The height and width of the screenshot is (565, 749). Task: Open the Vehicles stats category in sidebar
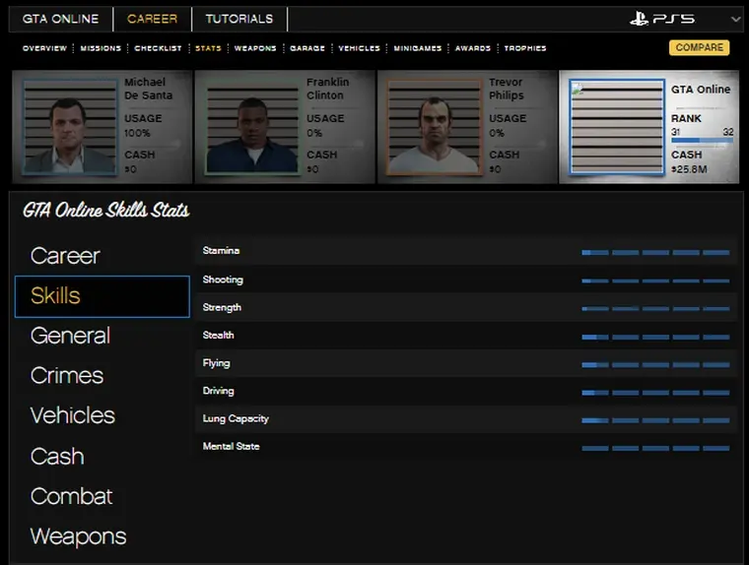[73, 415]
